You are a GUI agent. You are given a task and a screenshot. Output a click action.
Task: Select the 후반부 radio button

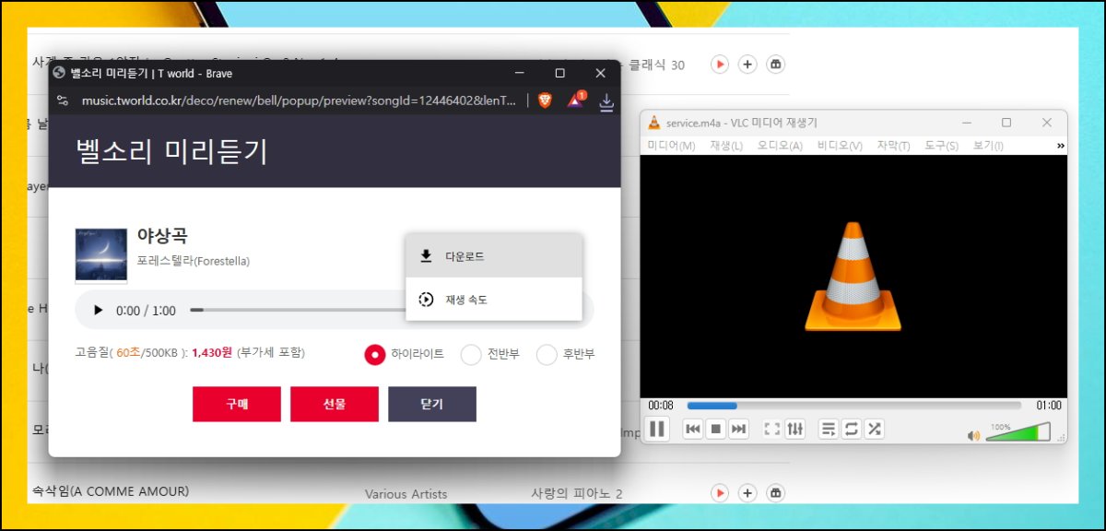tap(547, 354)
